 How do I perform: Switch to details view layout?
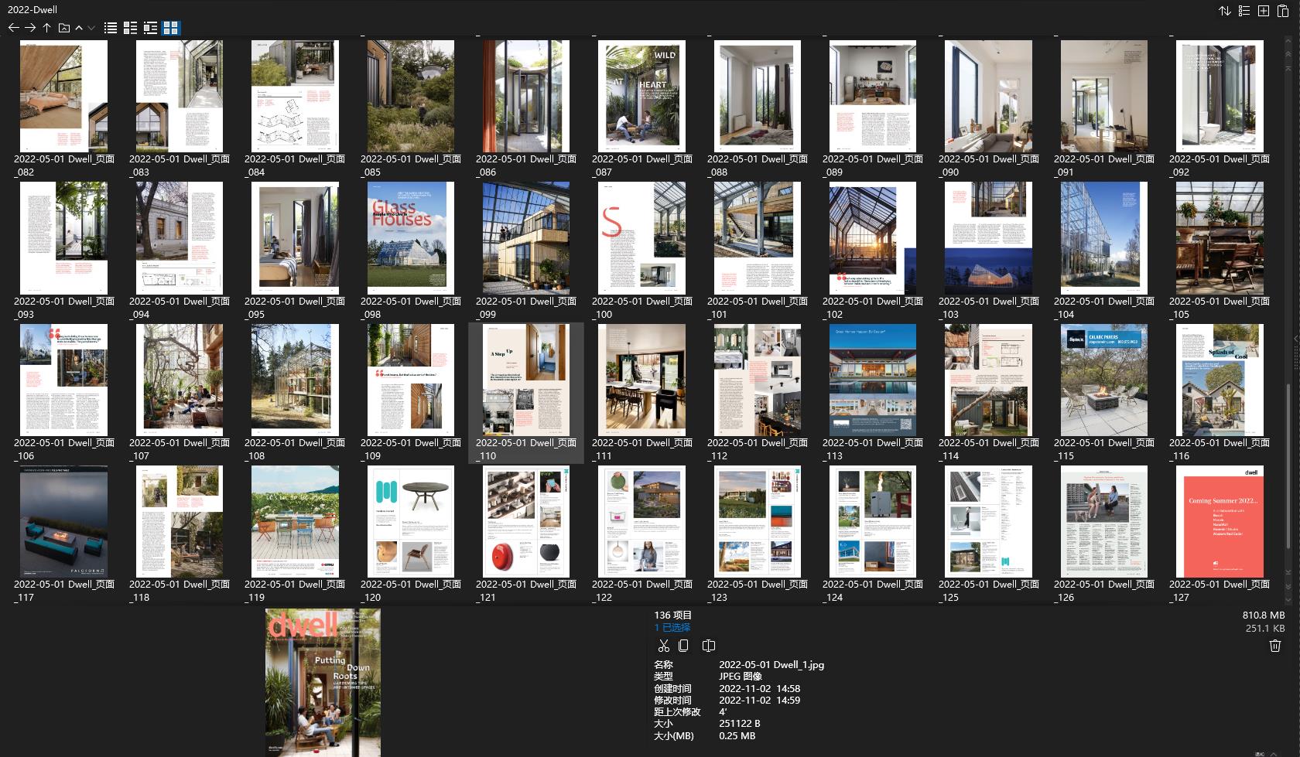point(150,28)
